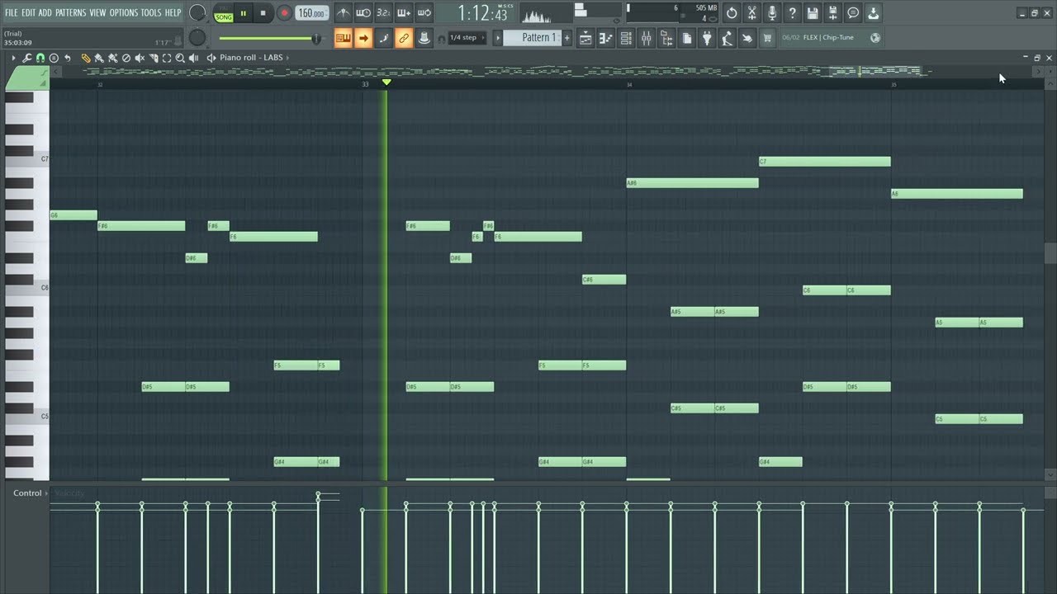Arm the record button

click(x=284, y=13)
